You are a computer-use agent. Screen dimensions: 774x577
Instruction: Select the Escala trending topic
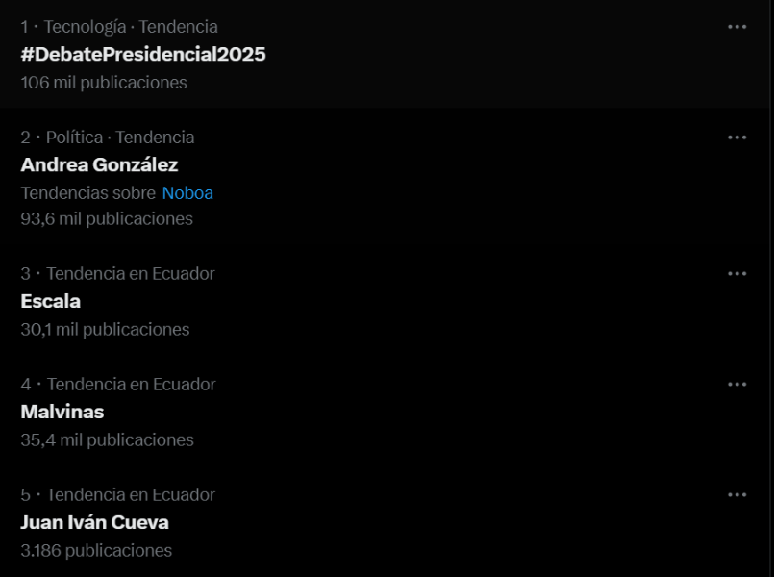pos(49,301)
